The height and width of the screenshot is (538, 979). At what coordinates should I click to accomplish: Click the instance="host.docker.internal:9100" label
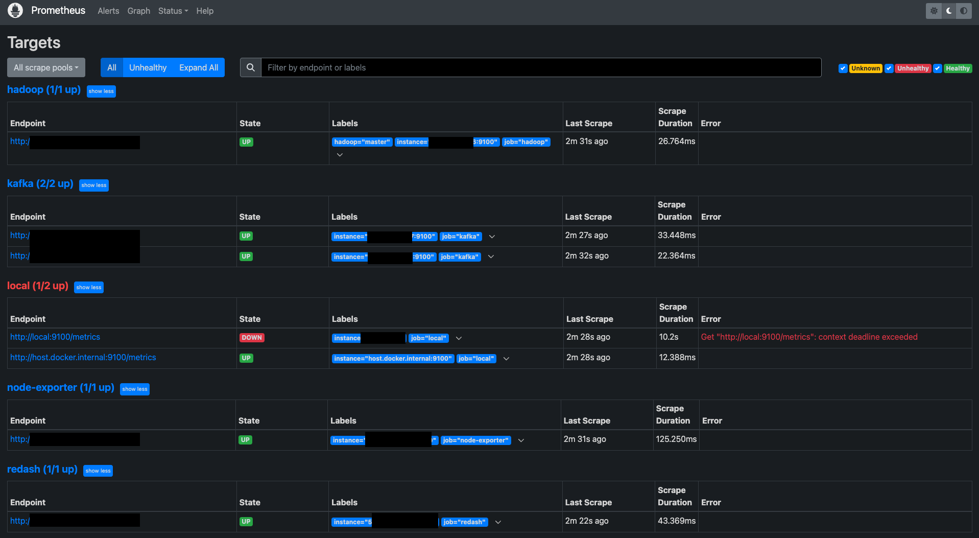pos(393,359)
